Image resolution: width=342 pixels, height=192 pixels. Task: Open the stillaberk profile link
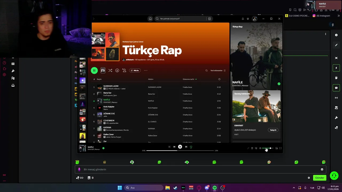click(130, 60)
